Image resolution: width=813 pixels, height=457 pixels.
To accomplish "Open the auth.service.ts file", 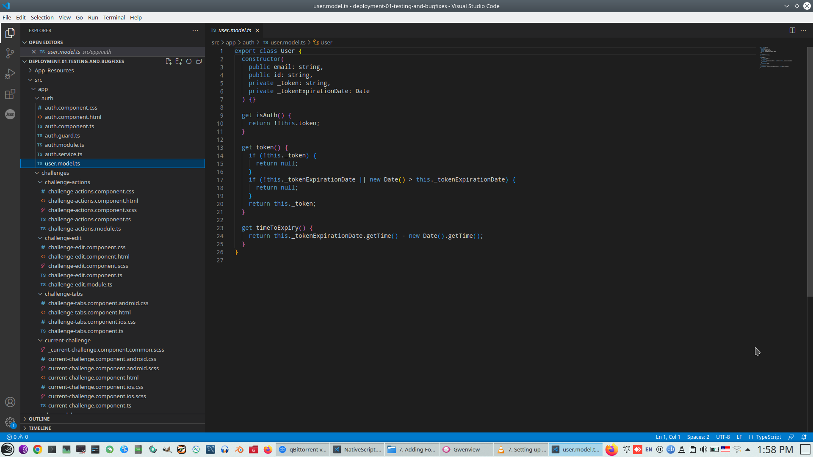I will tap(64, 154).
